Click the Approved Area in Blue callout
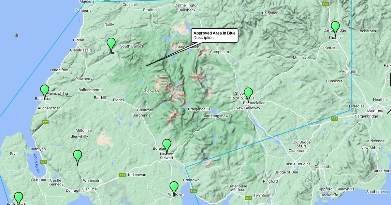The height and width of the screenshot is (205, 391). (x=214, y=35)
